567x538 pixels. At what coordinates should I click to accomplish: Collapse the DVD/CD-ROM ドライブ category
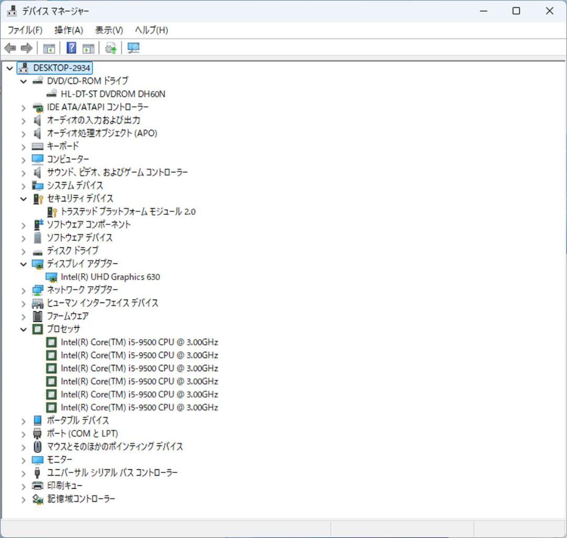coord(23,81)
